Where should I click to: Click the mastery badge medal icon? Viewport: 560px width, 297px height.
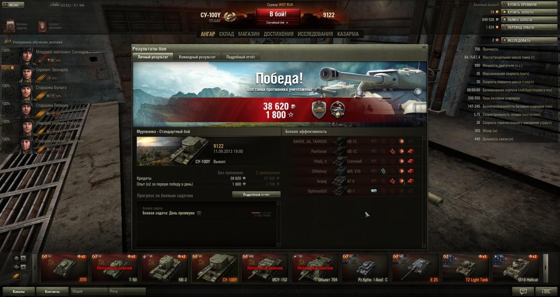tap(319, 109)
